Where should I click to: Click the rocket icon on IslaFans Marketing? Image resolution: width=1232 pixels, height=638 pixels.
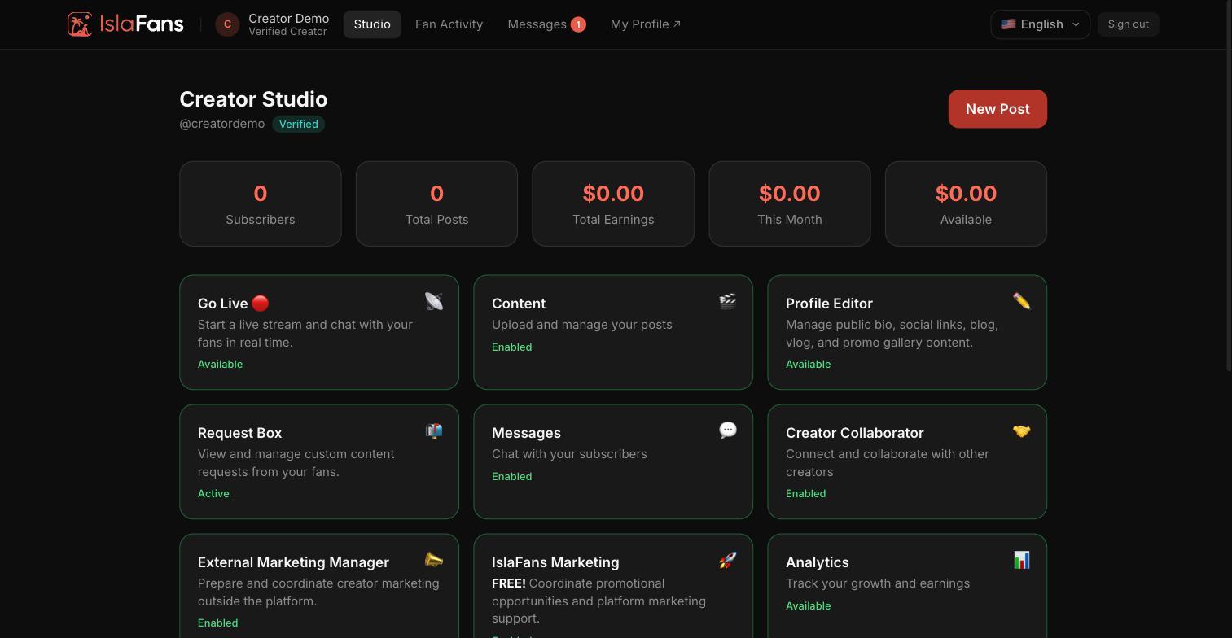pos(728,560)
